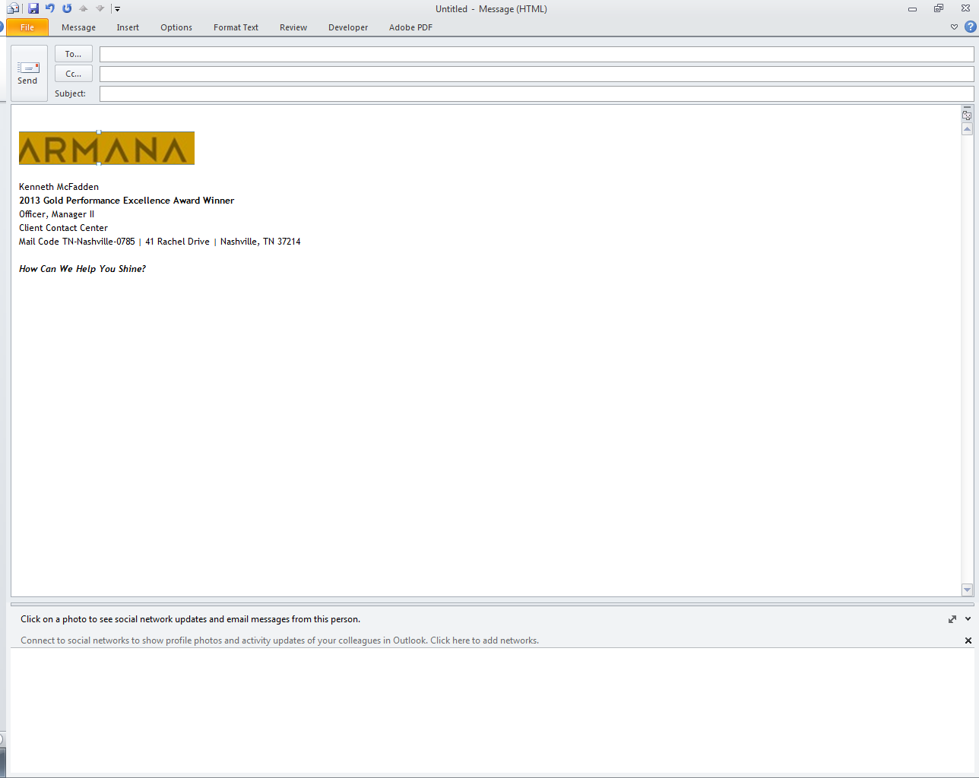Click the Send envelope button
The width and height of the screenshot is (979, 778).
point(29,73)
